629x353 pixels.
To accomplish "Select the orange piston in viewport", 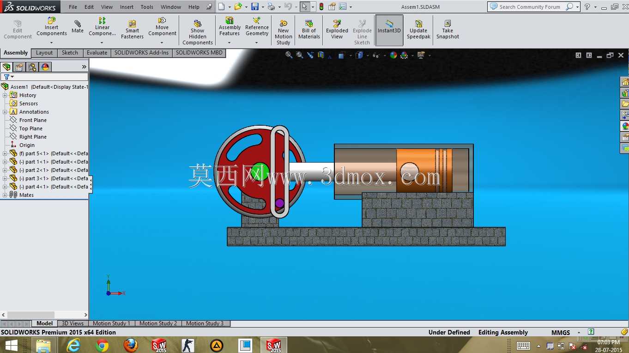I will click(x=424, y=170).
